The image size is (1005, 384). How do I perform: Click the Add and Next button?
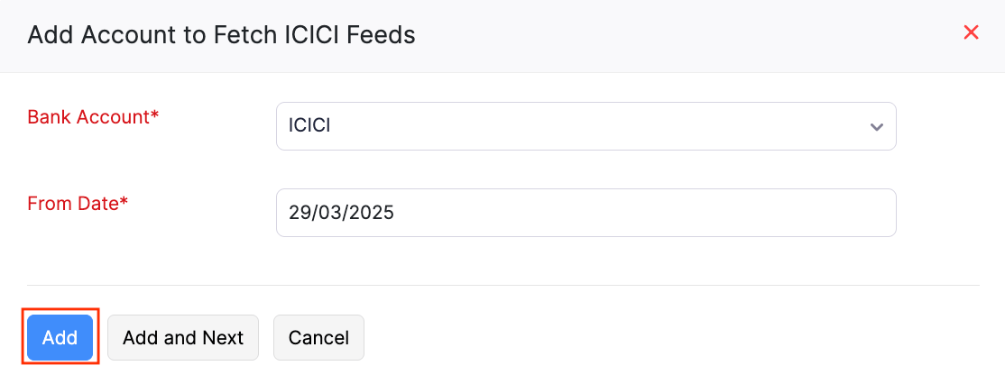(x=183, y=338)
